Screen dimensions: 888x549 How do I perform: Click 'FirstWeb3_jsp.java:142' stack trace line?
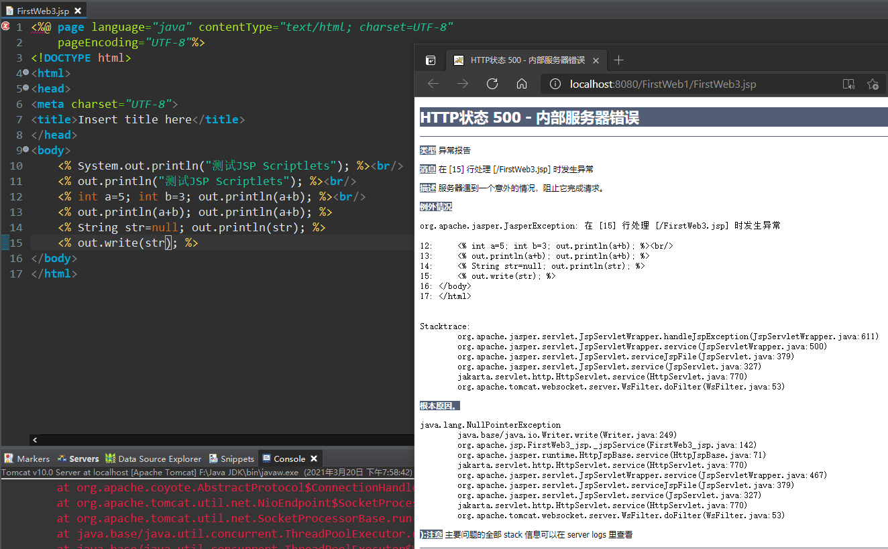pyautogui.click(x=607, y=444)
